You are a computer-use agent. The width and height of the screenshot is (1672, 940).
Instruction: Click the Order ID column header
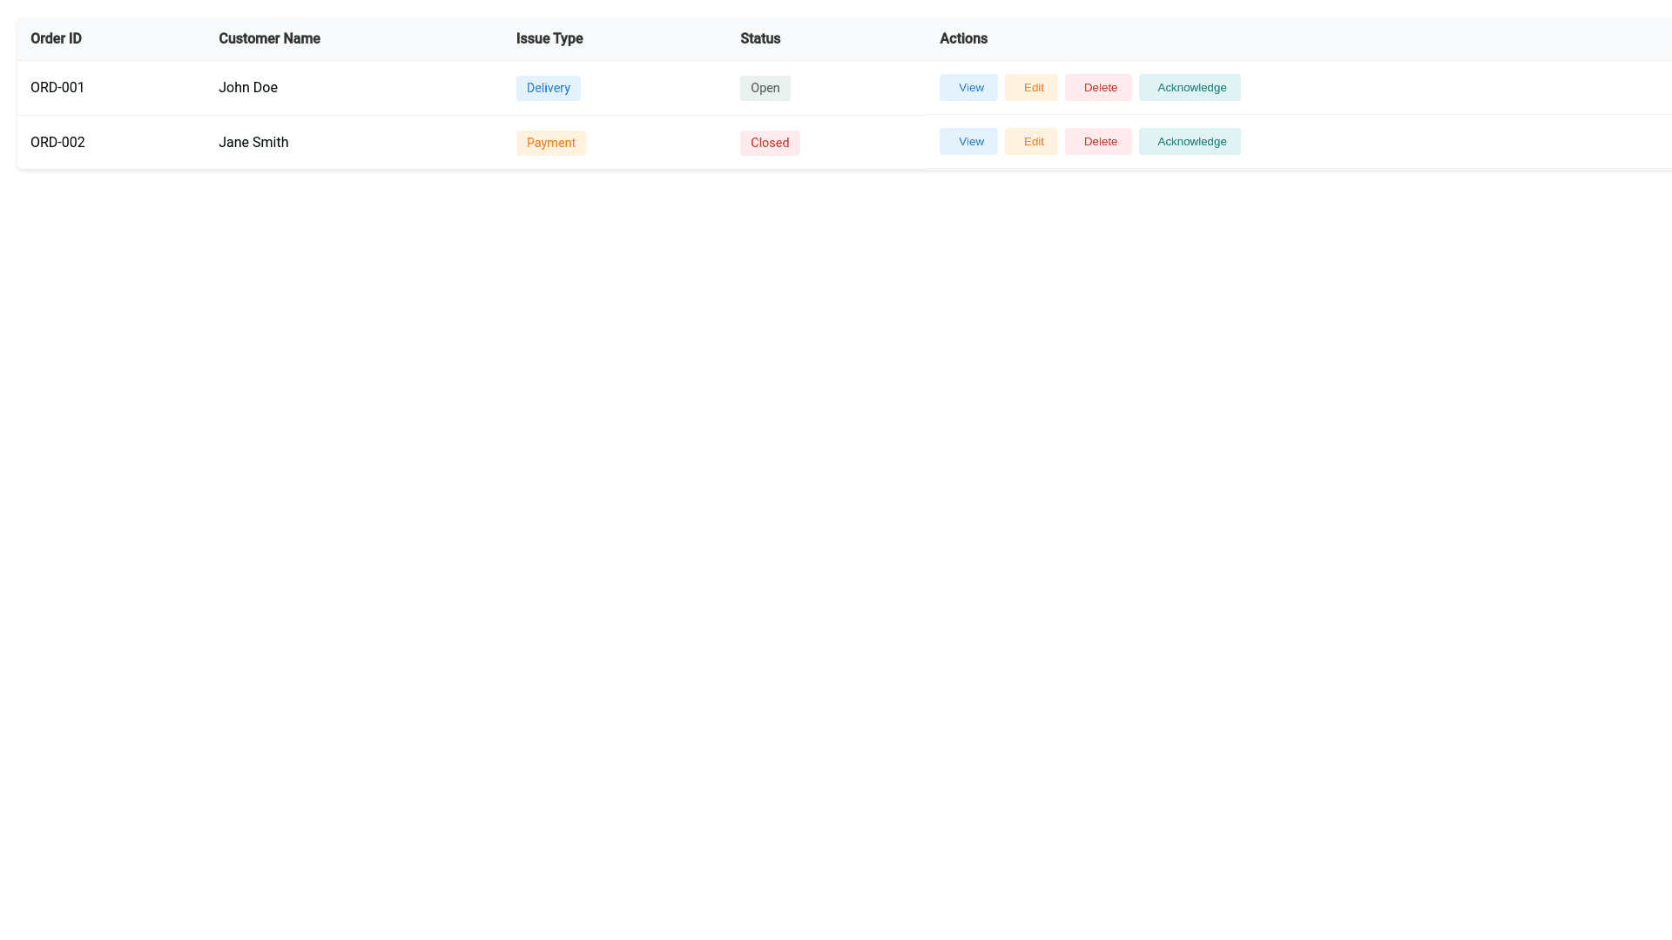tap(56, 38)
